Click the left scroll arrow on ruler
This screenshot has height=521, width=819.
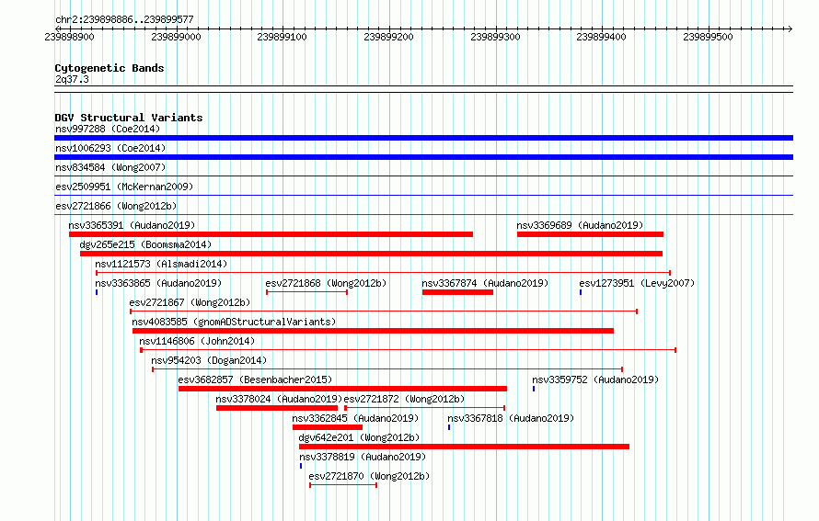tap(57, 28)
